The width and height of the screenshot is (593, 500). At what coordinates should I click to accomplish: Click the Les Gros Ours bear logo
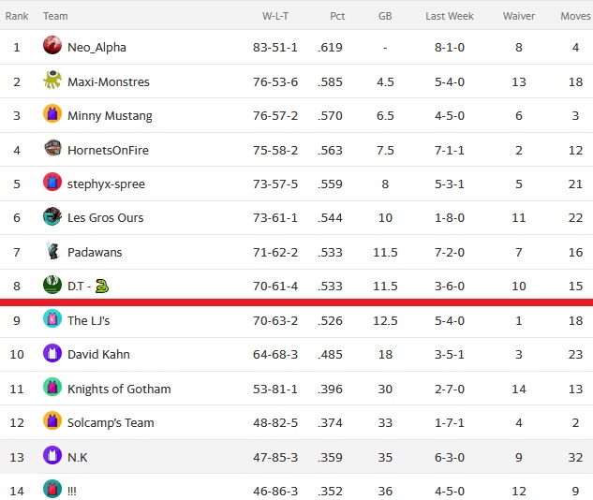tap(52, 215)
